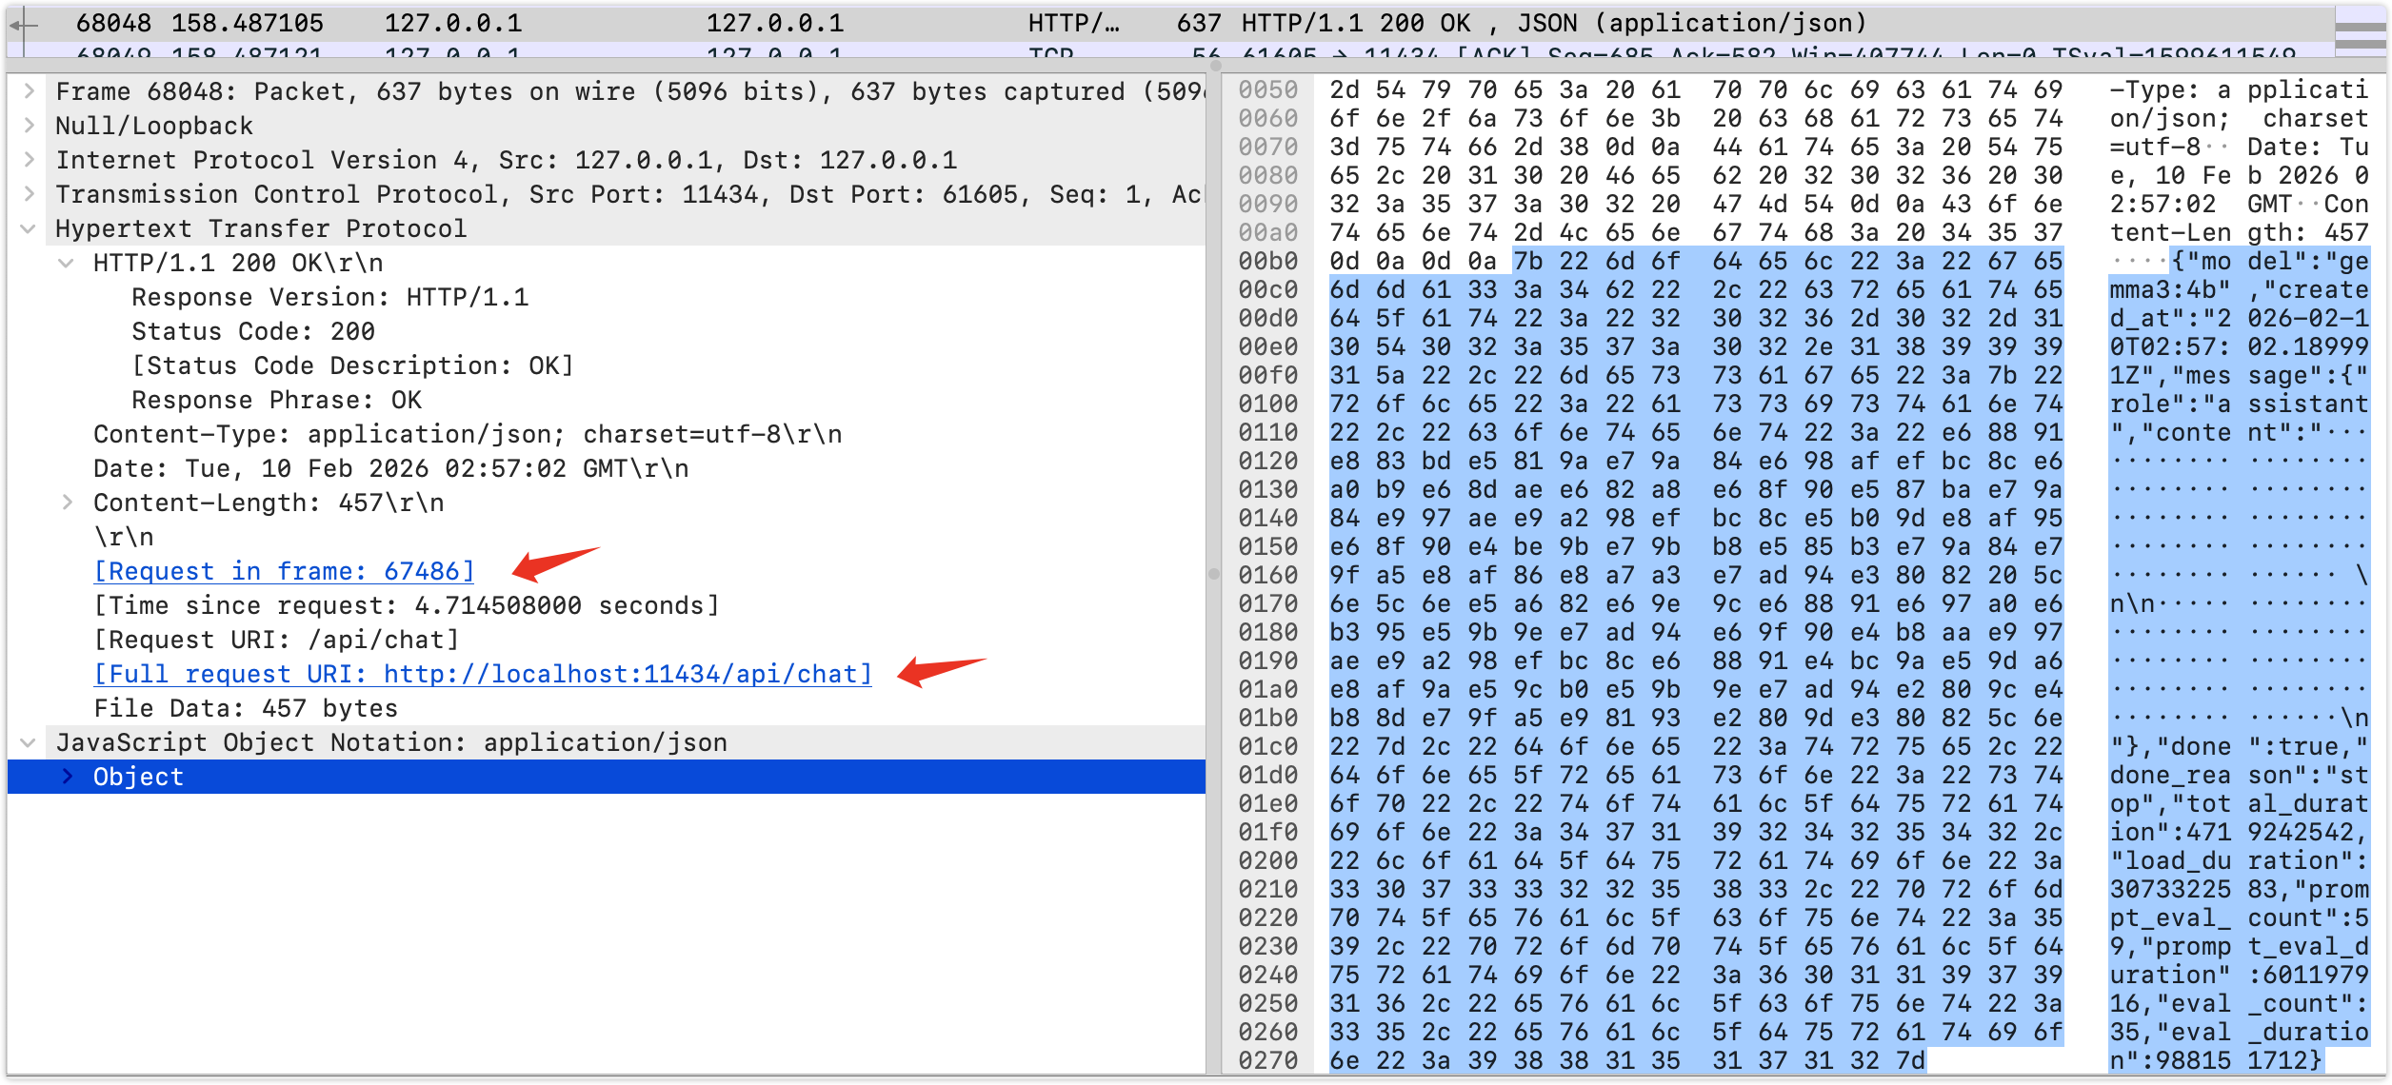This screenshot has width=2392, height=1085.
Task: Select the File Data: 457 bytes row
Action: point(246,708)
